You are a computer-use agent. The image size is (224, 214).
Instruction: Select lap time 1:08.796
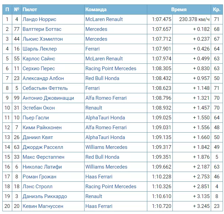(162, 98)
